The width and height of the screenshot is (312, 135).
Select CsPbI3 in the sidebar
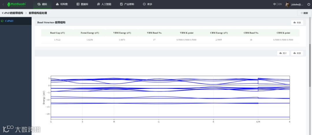click(x=9, y=21)
